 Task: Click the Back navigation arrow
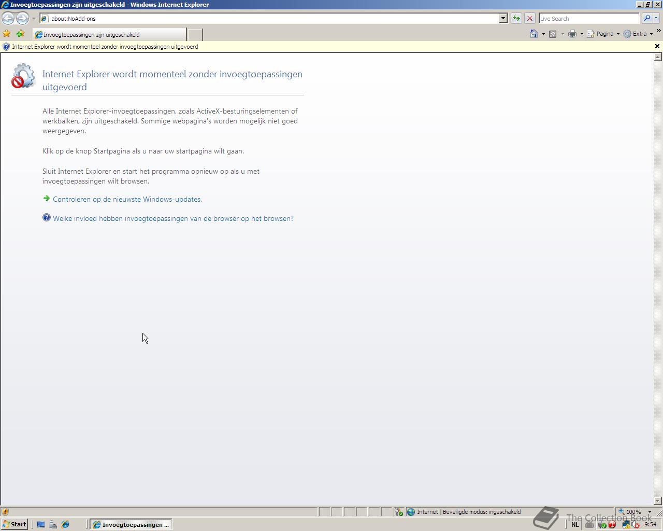8,18
